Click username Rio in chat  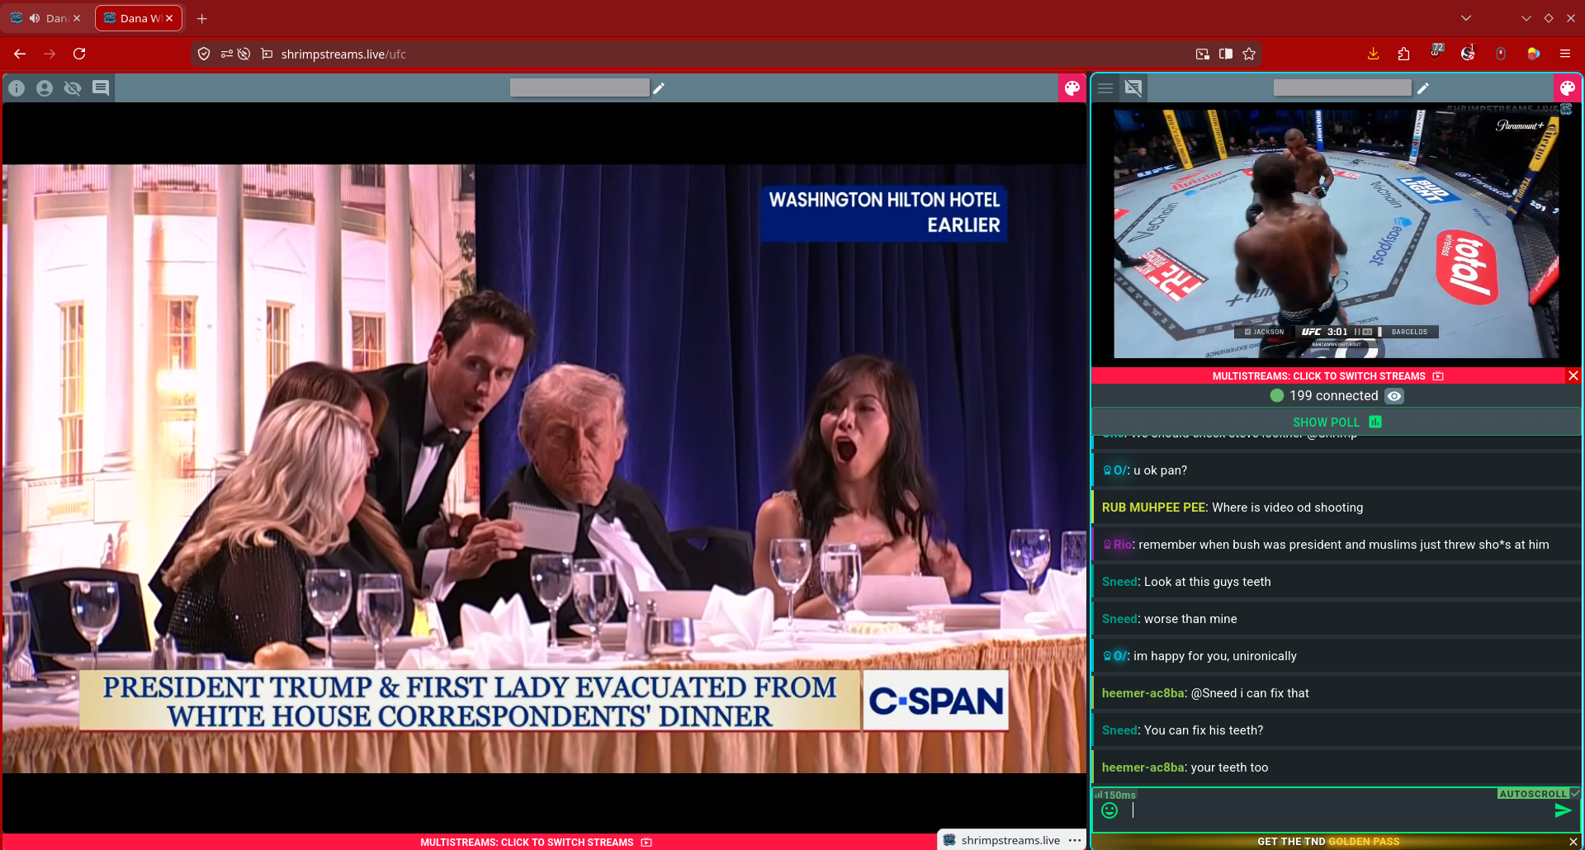point(1122,545)
